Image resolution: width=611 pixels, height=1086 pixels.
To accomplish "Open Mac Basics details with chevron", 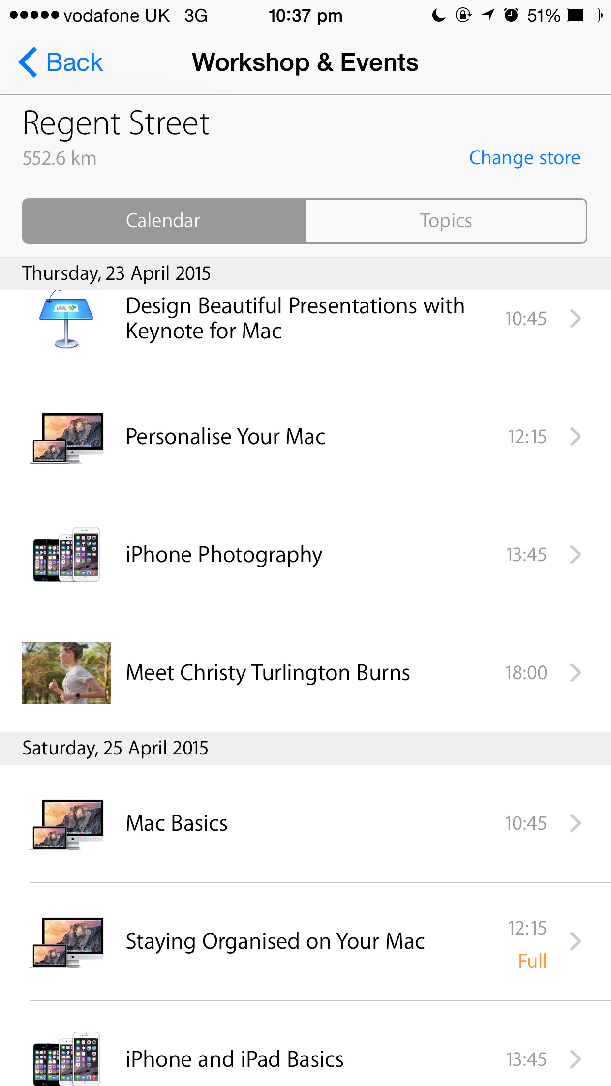I will pos(576,823).
